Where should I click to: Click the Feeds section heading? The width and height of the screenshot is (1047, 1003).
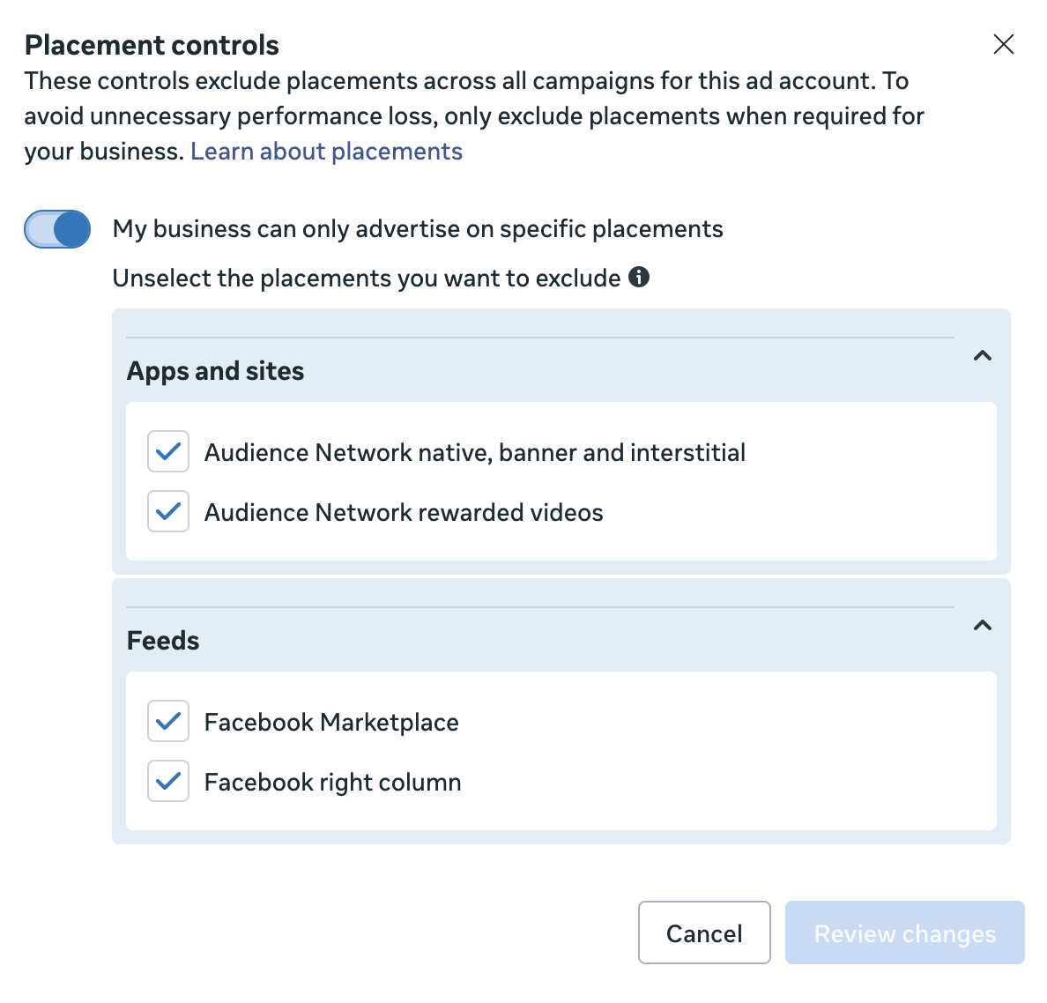(x=164, y=641)
